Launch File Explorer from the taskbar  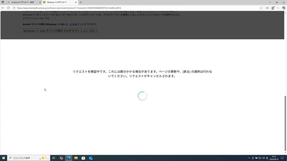pyautogui.click(x=76, y=158)
